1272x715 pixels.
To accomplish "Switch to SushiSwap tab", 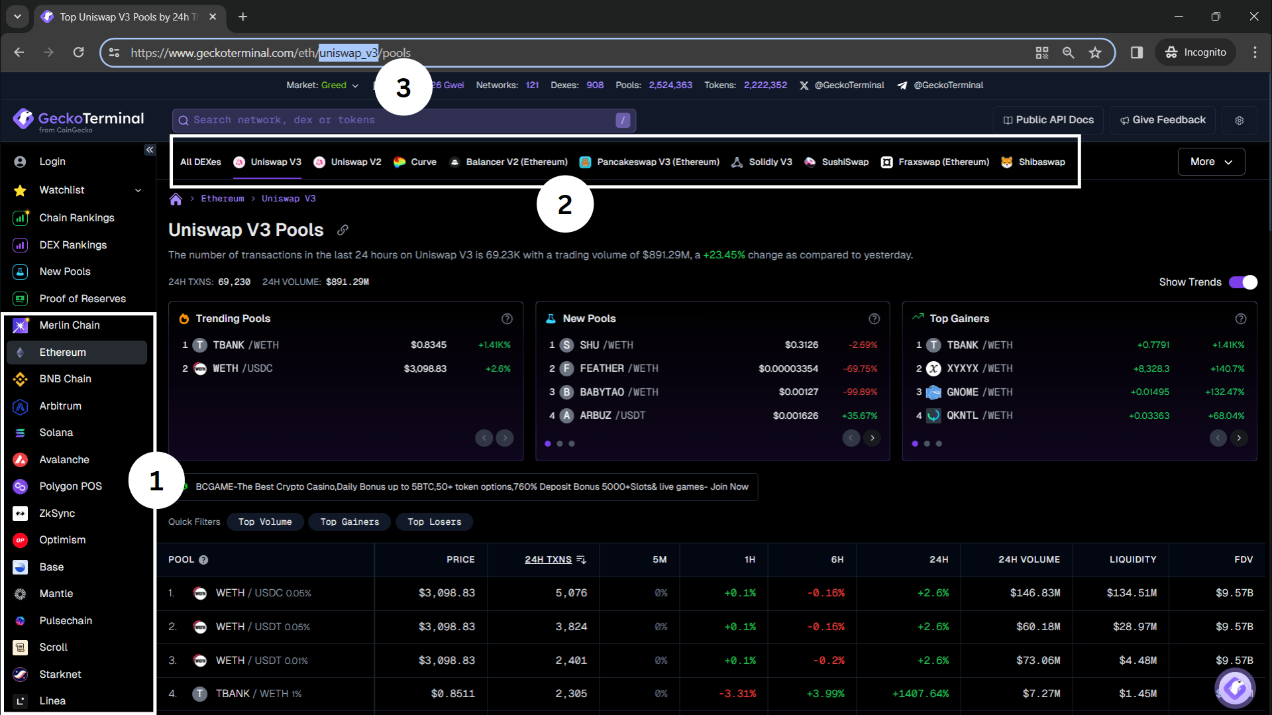I will pos(836,162).
